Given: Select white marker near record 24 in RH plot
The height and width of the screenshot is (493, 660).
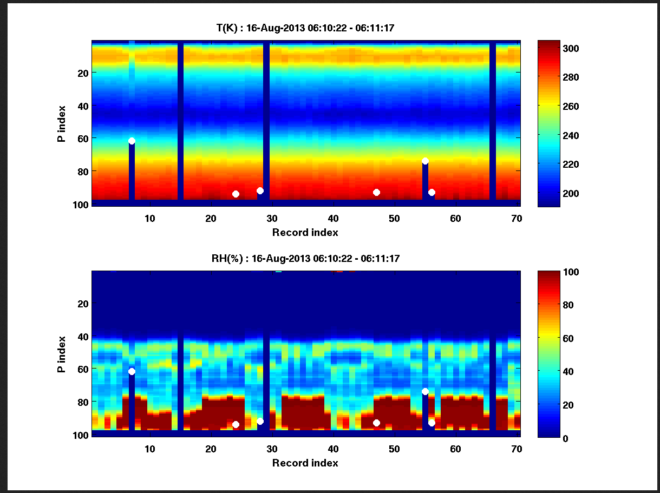Looking at the screenshot, I should click(236, 424).
